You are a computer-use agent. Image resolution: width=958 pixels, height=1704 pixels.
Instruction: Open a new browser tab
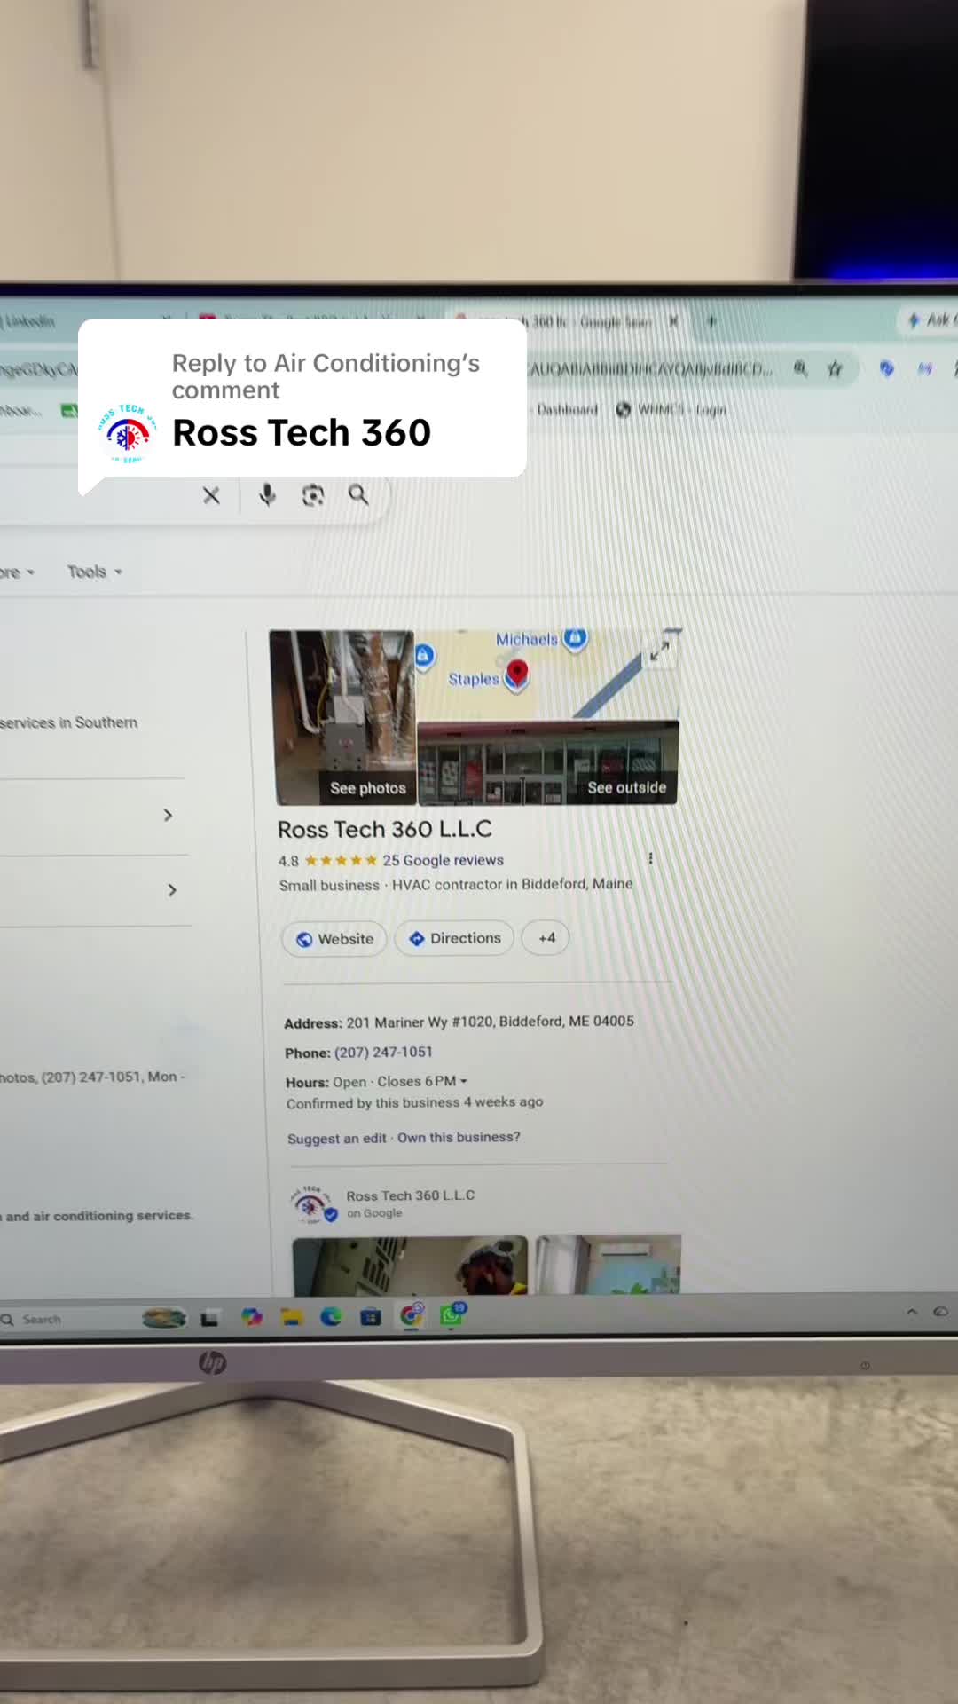[711, 321]
